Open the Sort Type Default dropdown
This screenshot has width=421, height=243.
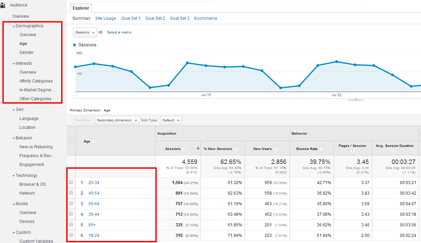(x=171, y=120)
